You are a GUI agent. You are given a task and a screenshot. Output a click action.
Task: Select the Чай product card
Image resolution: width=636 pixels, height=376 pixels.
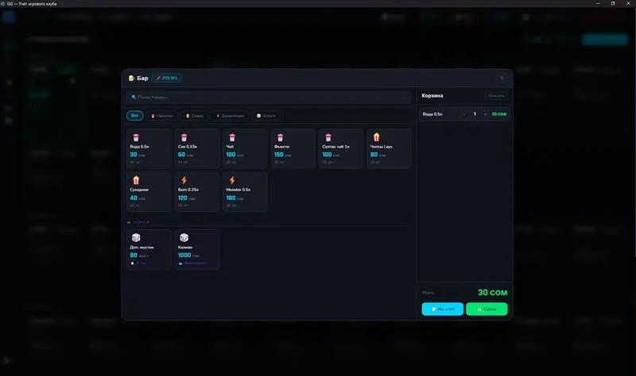245,148
